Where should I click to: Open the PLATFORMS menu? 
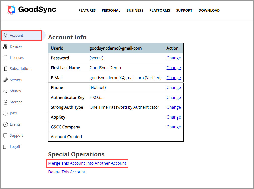(160, 10)
